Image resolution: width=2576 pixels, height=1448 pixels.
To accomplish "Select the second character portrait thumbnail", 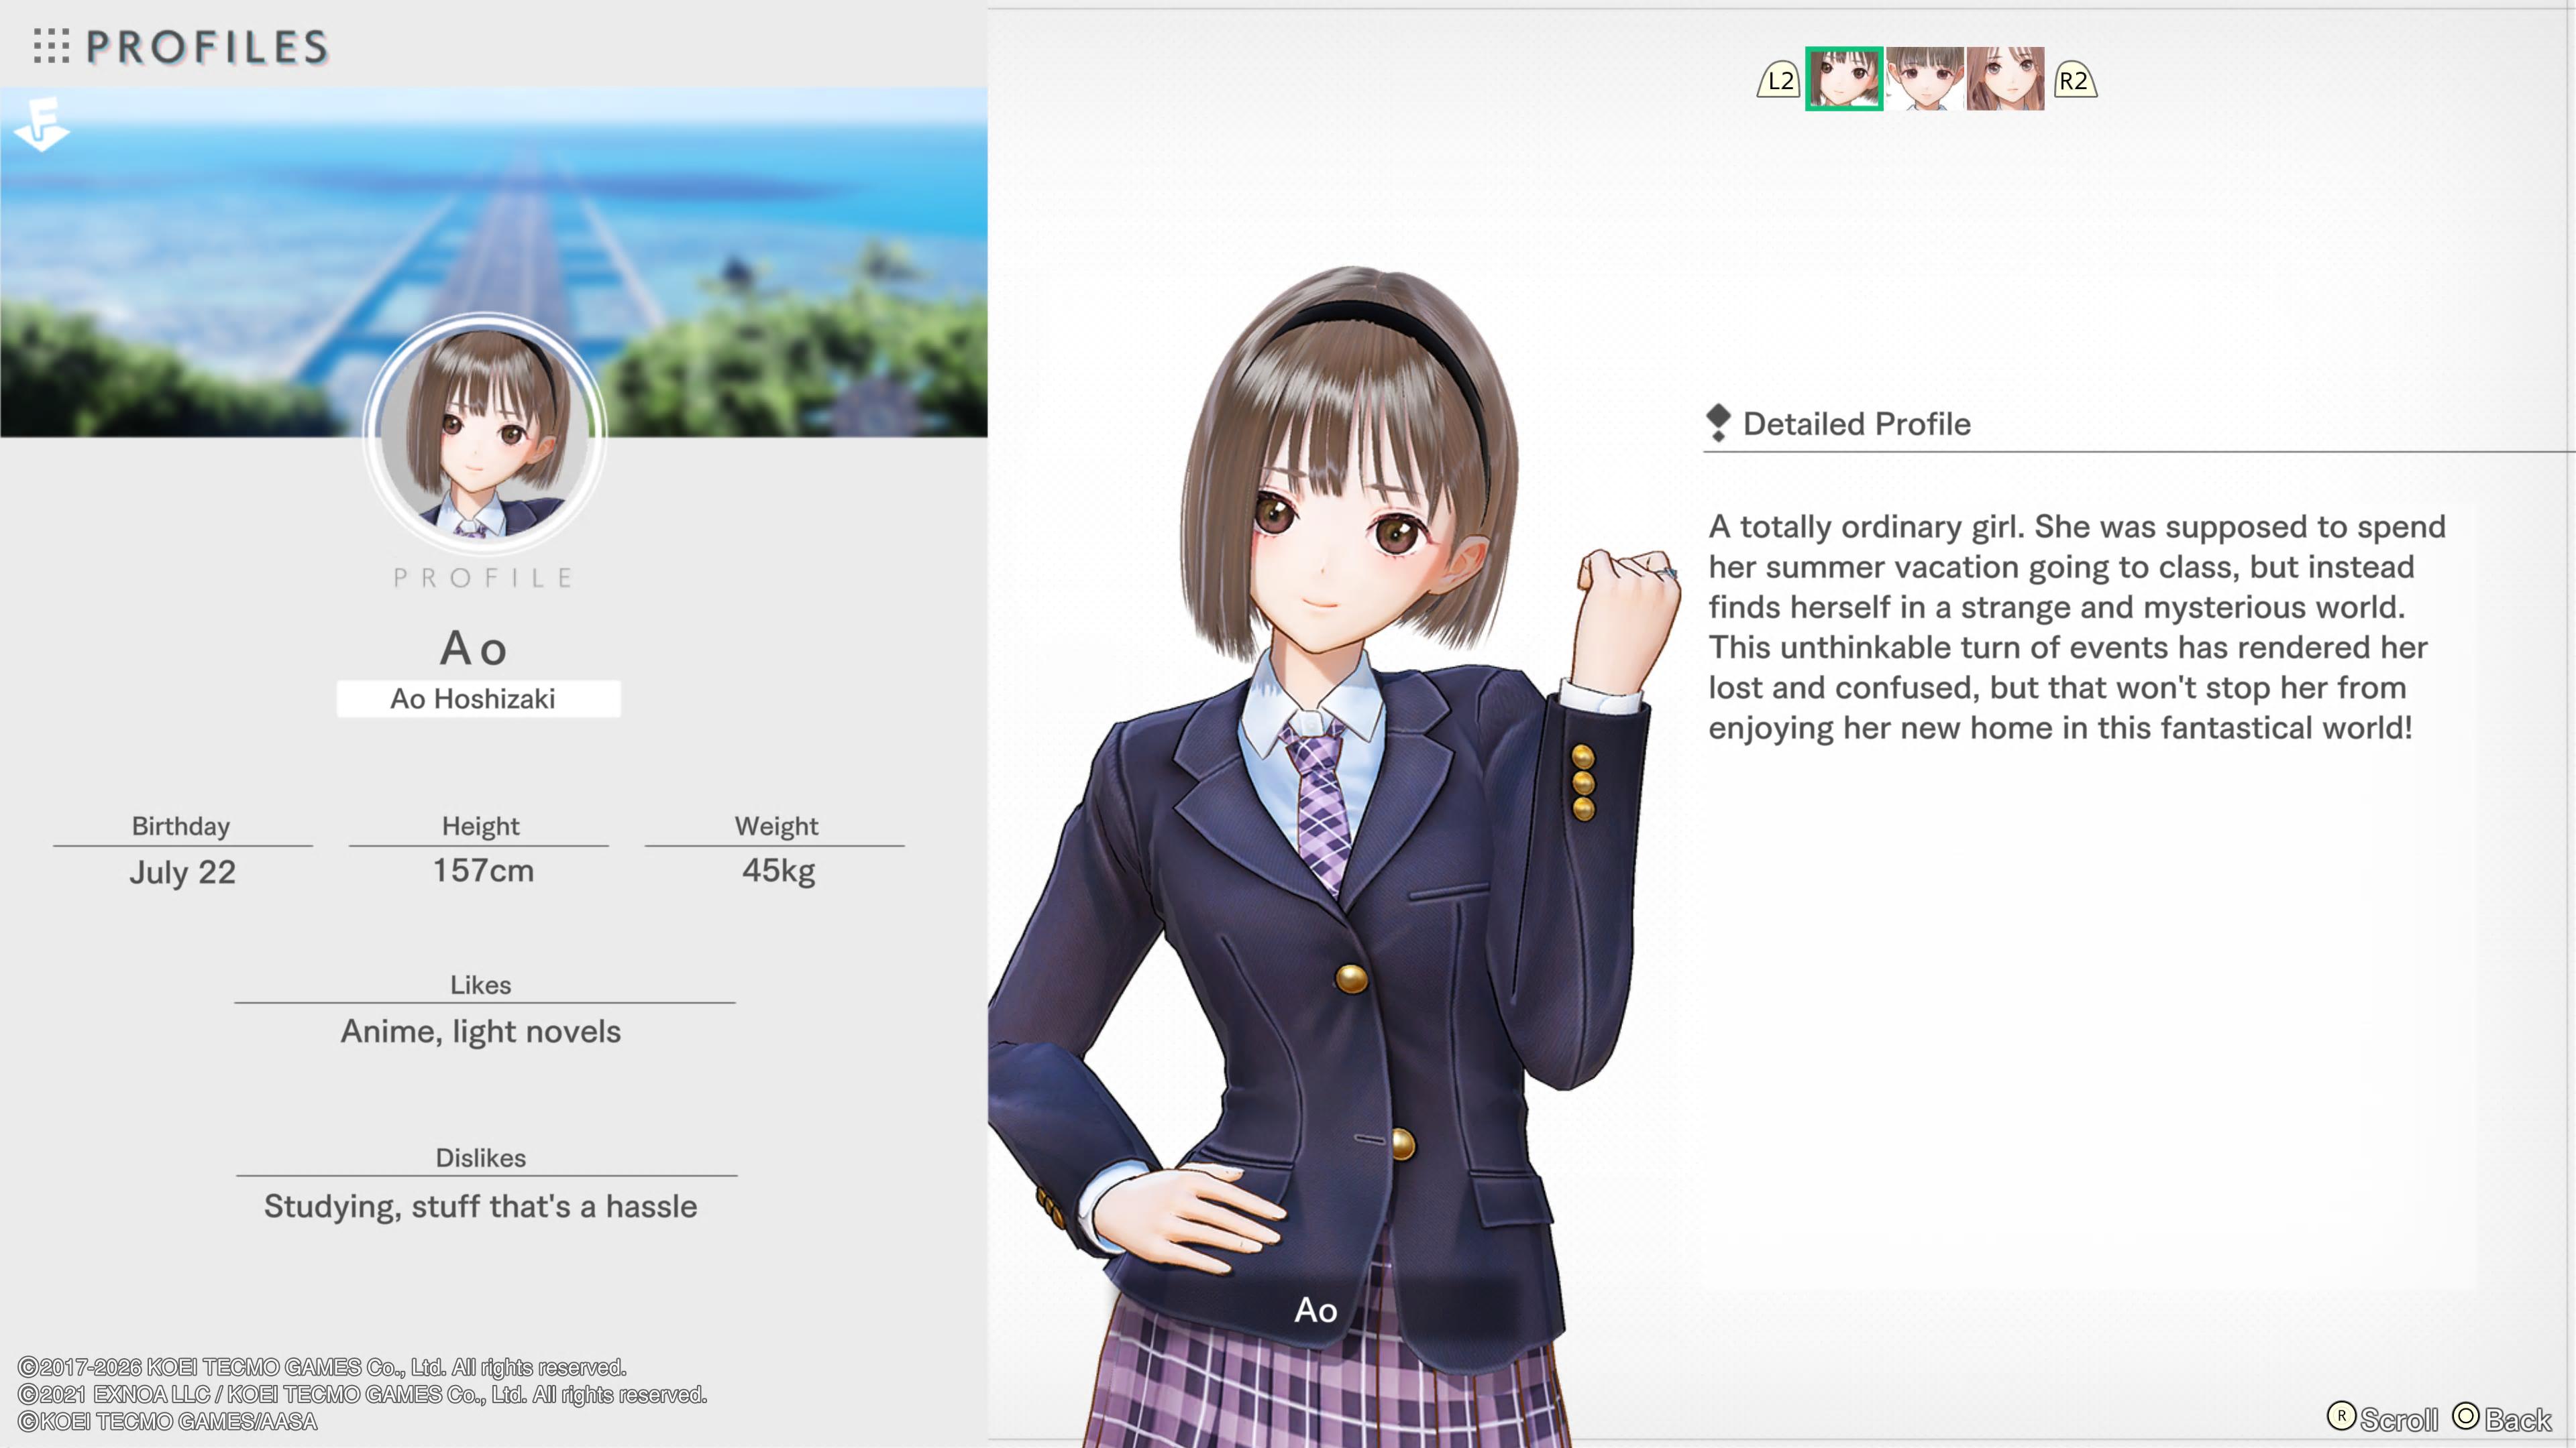I will click(x=1925, y=78).
